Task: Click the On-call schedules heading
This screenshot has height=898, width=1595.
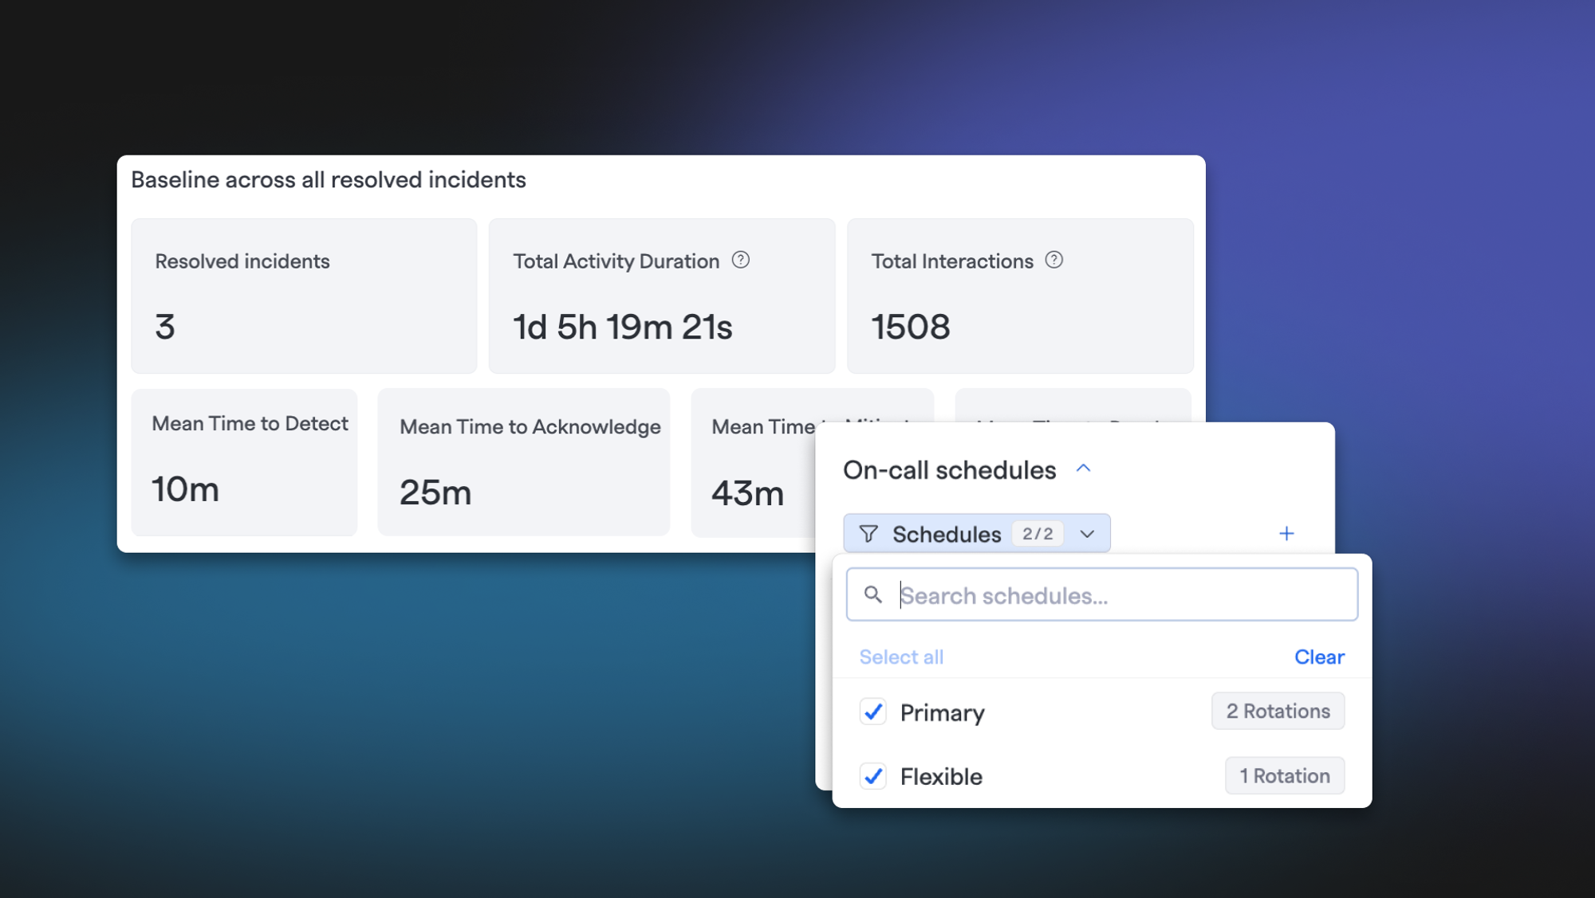Action: click(949, 470)
